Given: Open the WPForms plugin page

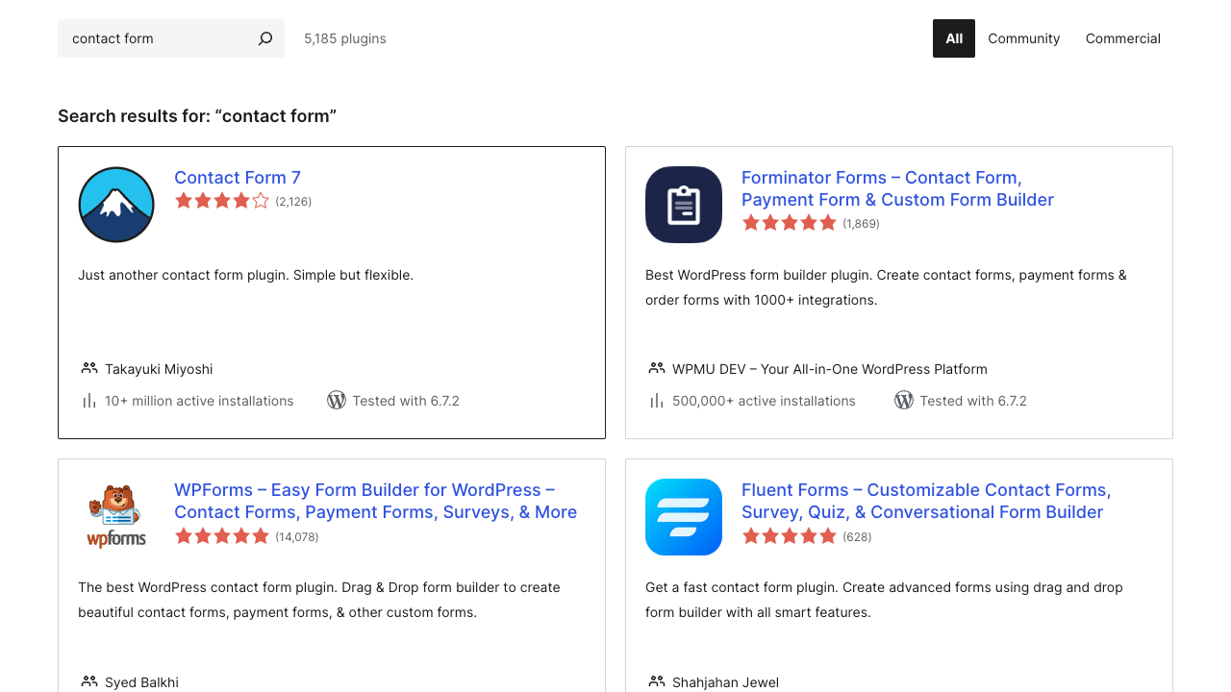Looking at the screenshot, I should pyautogui.click(x=375, y=501).
